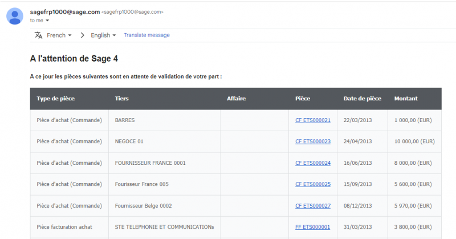
Task: Open link CF ETS000021
Action: pyautogui.click(x=313, y=120)
